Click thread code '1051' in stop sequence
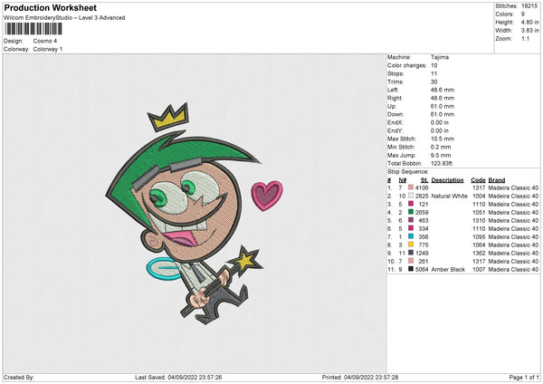This screenshot has height=384, width=543. (x=479, y=212)
